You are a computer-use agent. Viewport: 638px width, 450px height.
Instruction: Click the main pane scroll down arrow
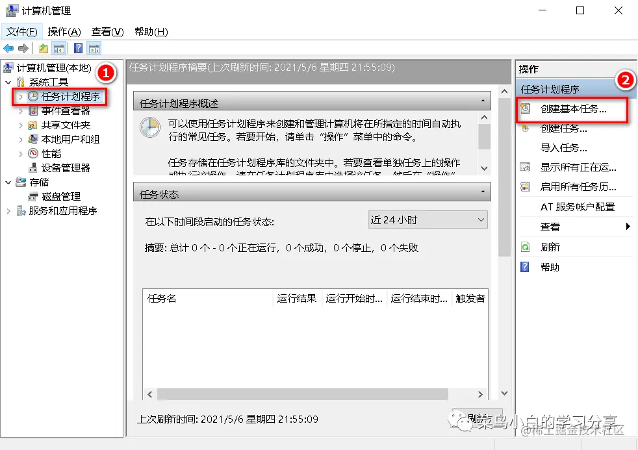coord(505,393)
